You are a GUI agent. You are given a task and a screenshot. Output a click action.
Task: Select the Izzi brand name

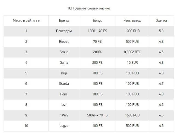pyautogui.click(x=64, y=105)
